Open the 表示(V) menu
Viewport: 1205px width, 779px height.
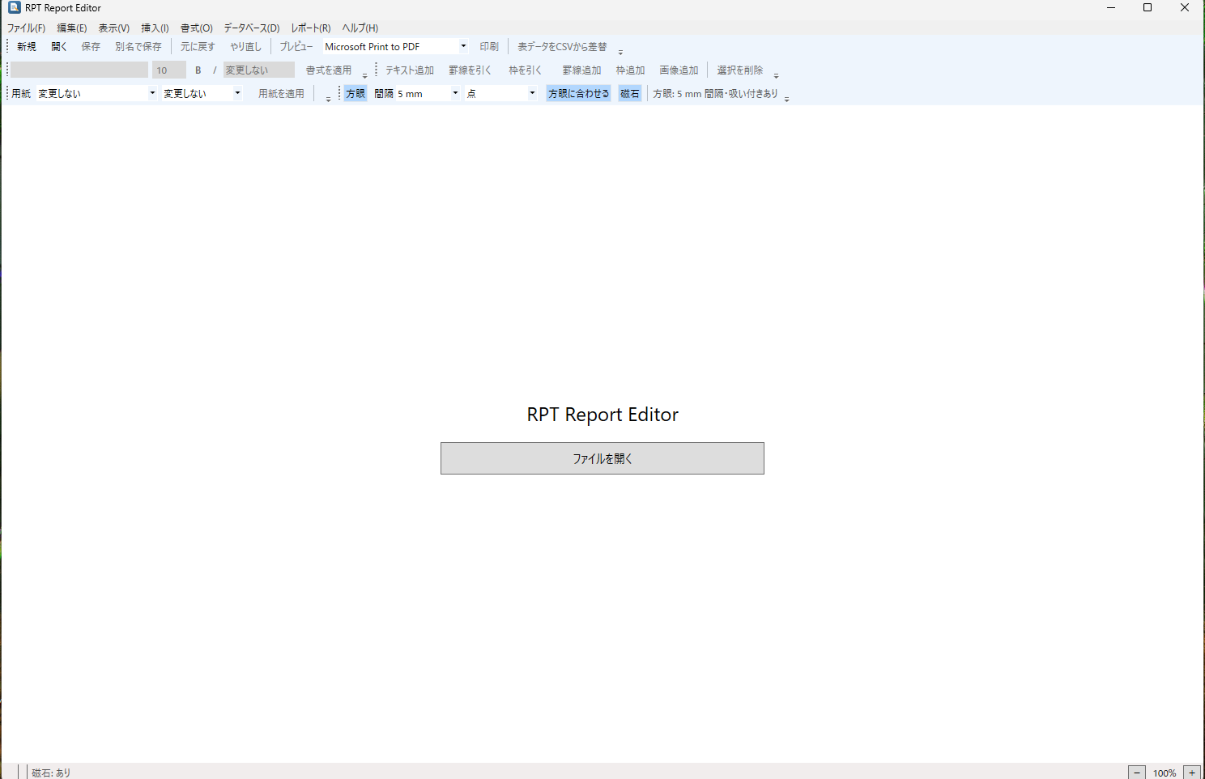[x=114, y=28]
